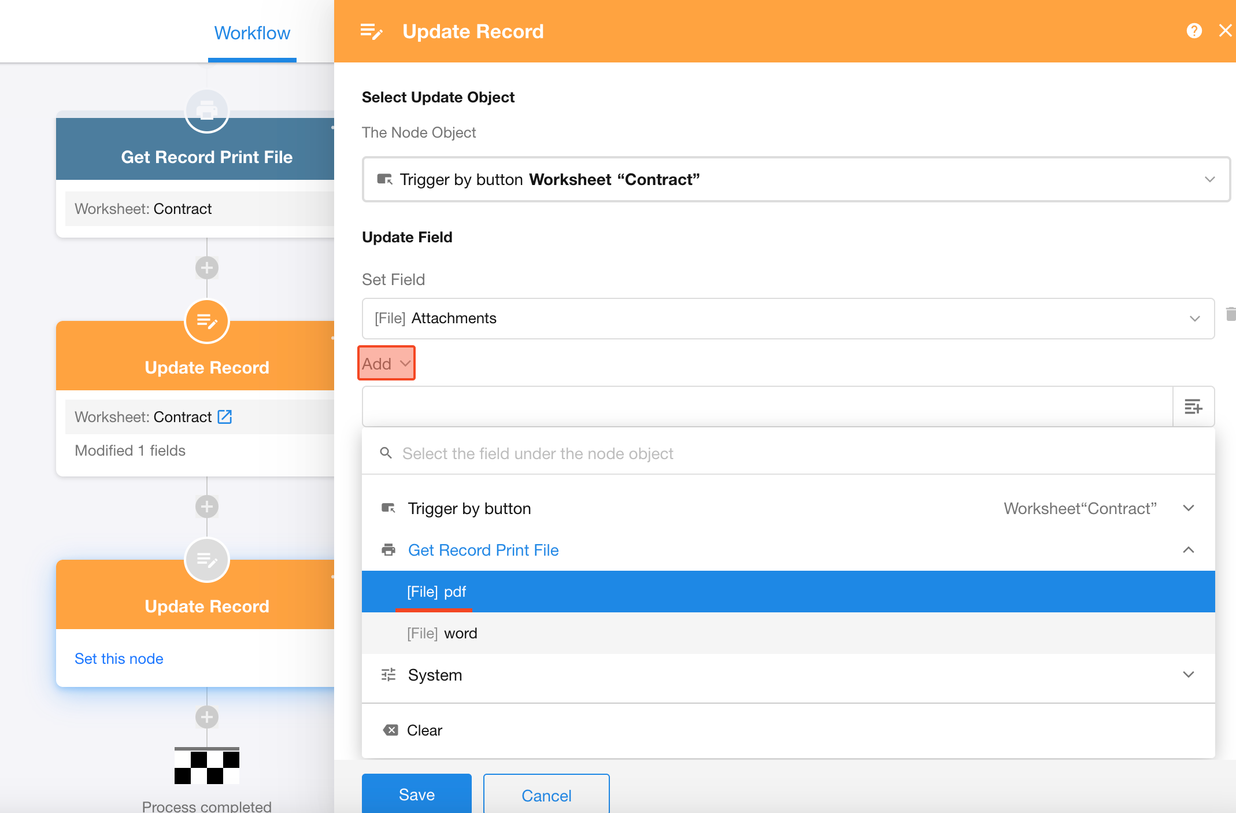Click the Clear option in dropdown list
Screen dimensions: 1236x813
point(424,730)
